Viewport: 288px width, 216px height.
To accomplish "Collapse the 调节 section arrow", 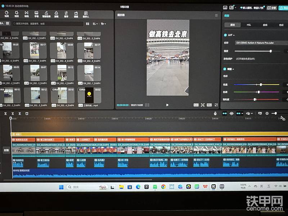I will (x=233, y=69).
